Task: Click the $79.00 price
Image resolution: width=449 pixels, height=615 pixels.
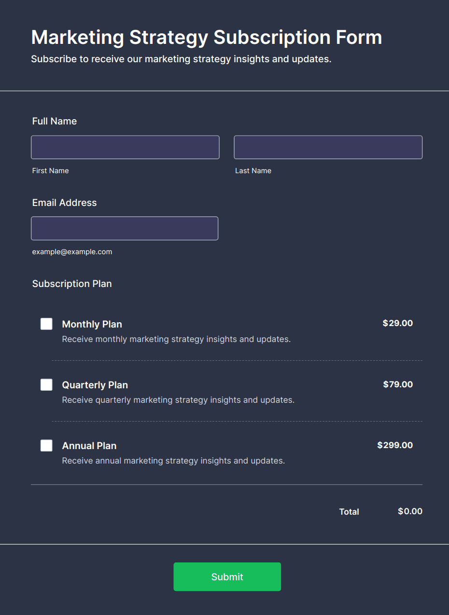Action: [398, 384]
